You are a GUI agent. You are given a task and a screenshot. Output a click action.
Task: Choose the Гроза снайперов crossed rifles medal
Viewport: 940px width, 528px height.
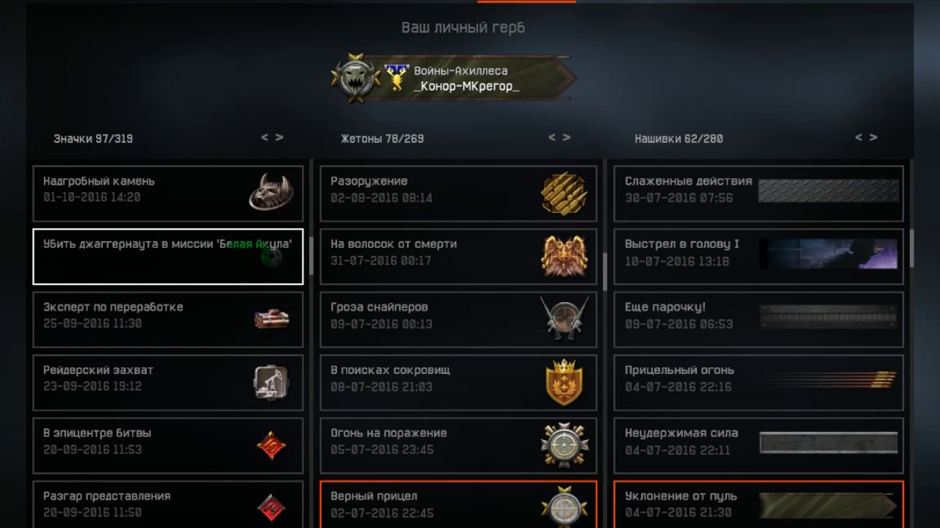coord(564,318)
